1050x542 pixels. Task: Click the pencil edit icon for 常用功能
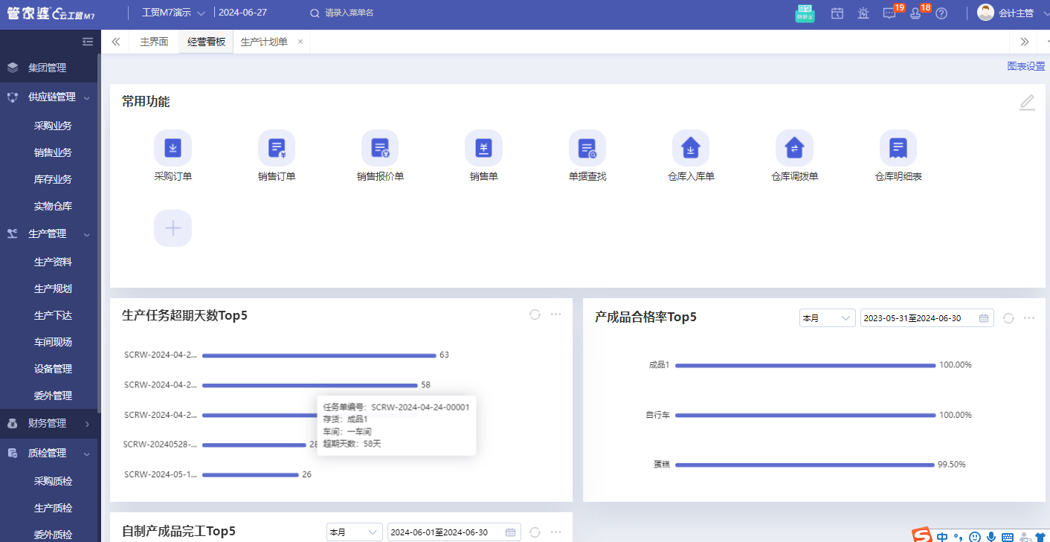(x=1027, y=103)
